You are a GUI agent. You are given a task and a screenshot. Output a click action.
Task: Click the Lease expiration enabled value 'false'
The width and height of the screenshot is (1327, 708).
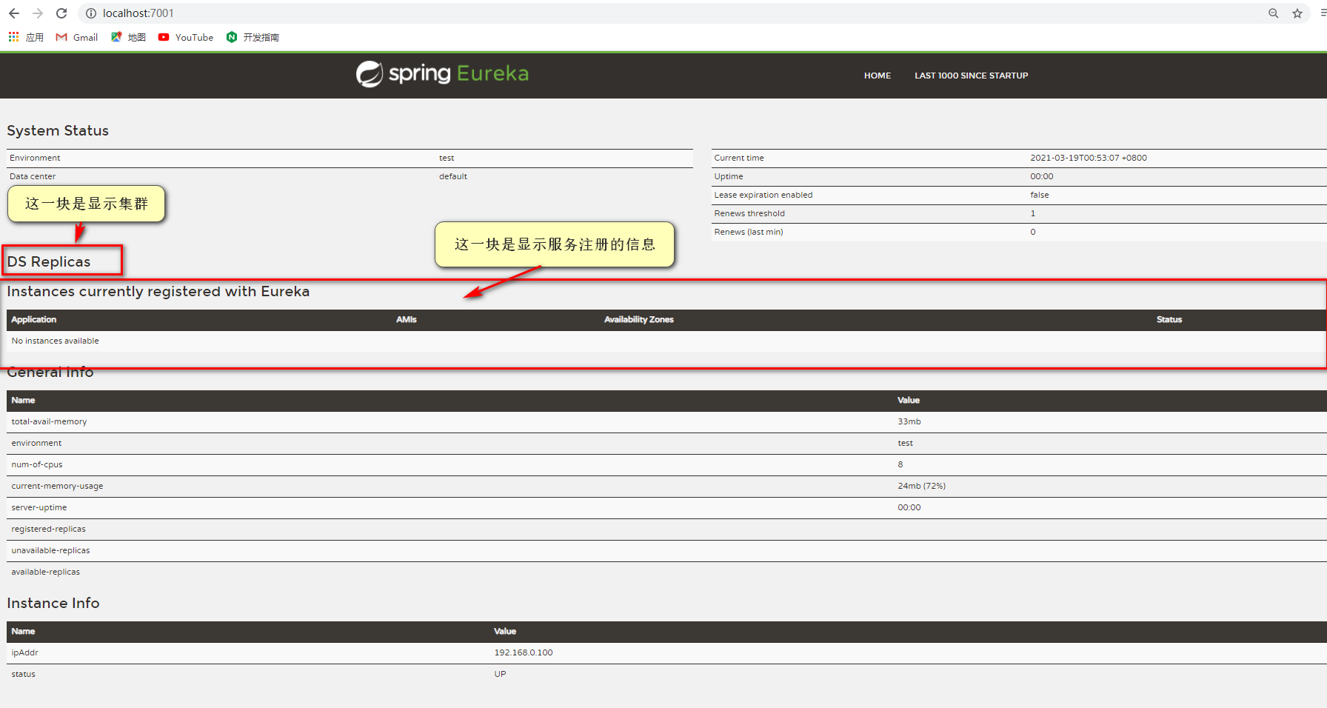pyautogui.click(x=1040, y=195)
